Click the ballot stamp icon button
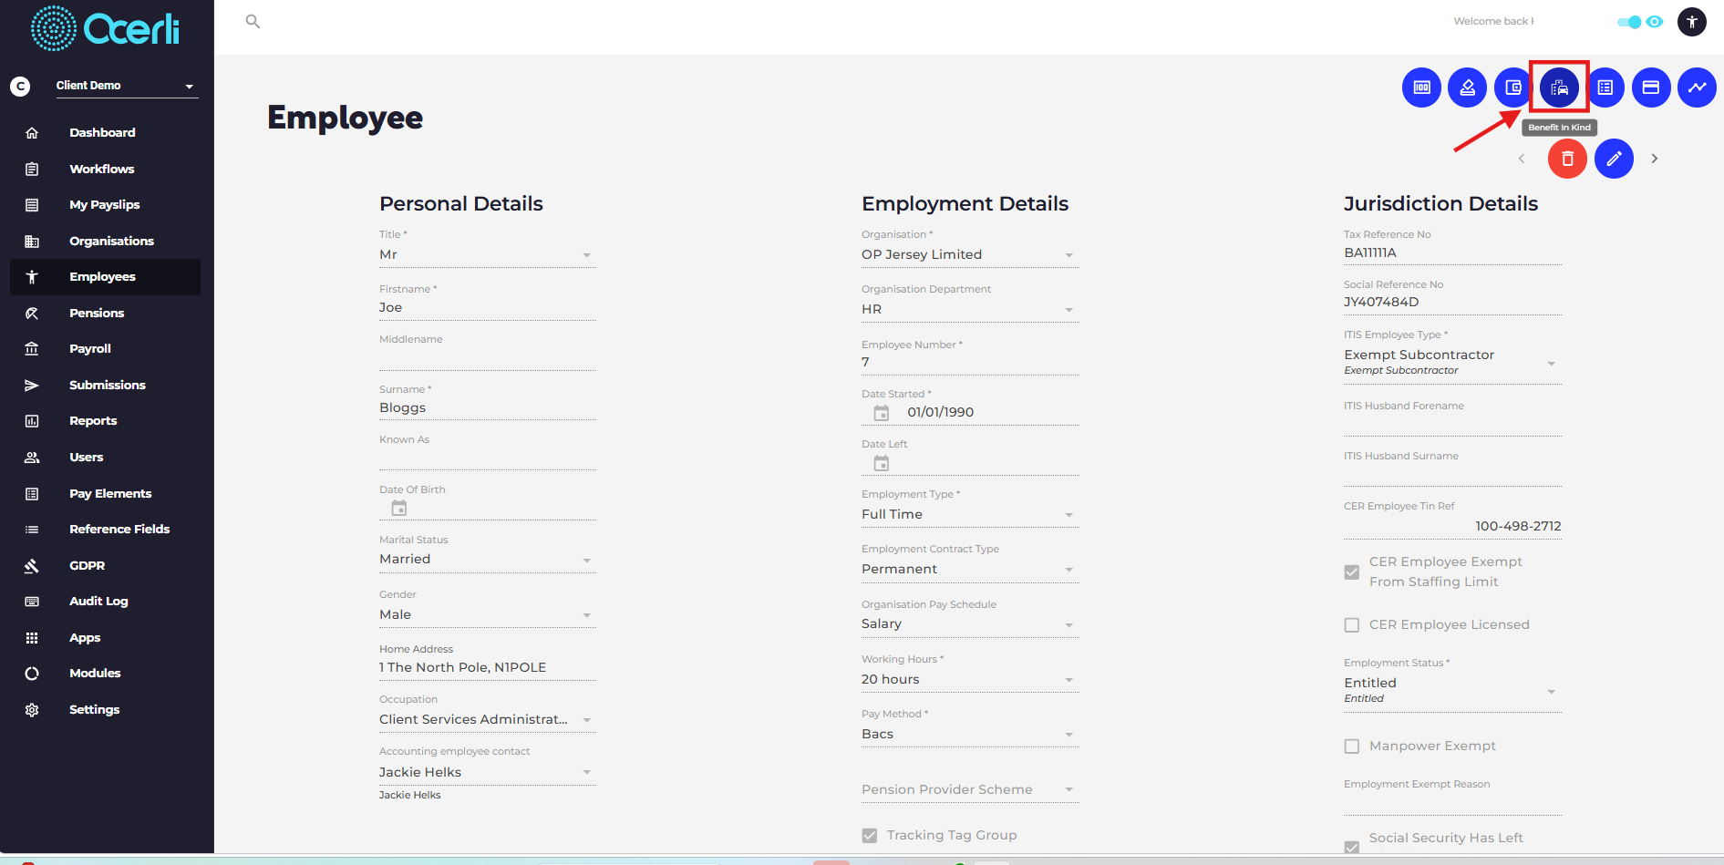 point(1467,88)
